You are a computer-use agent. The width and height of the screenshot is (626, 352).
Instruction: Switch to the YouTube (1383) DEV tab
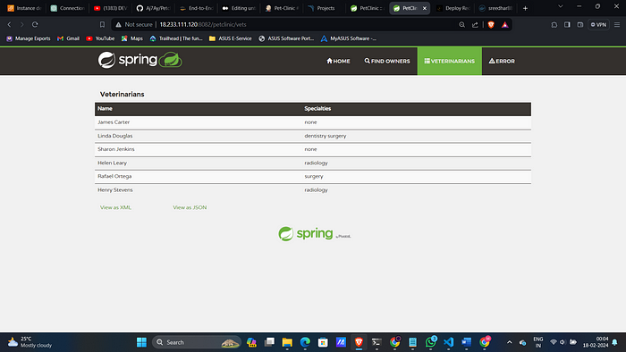(x=110, y=8)
